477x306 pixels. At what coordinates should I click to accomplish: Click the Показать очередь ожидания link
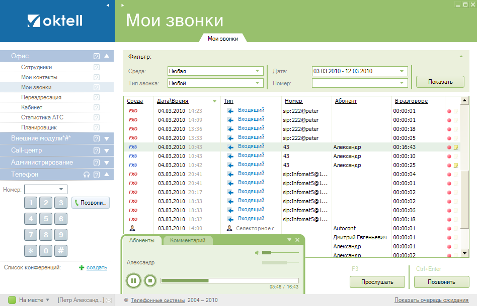pos(431,300)
